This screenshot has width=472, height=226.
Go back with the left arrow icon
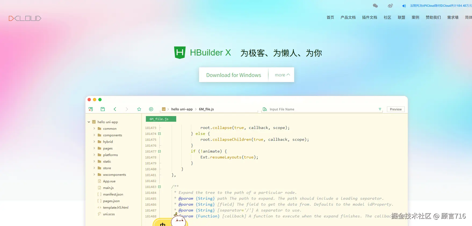(115, 109)
